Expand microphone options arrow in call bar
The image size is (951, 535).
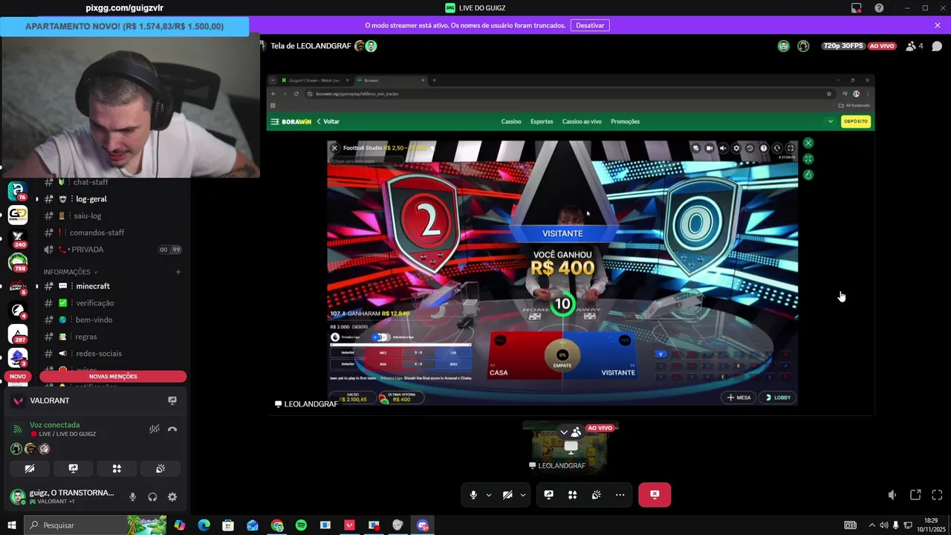488,495
